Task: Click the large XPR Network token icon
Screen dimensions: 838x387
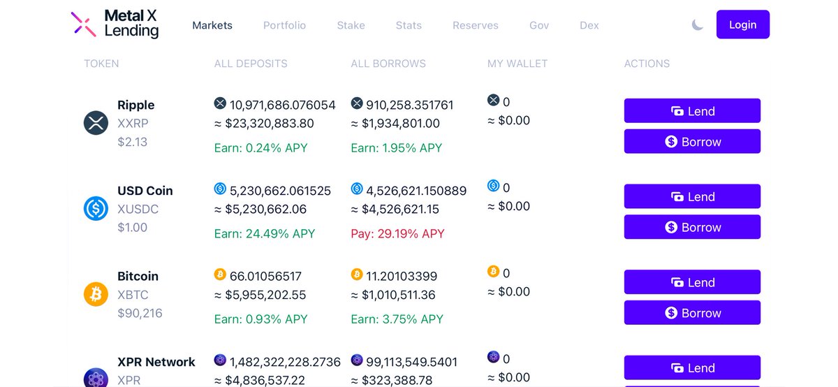Action: [96, 378]
